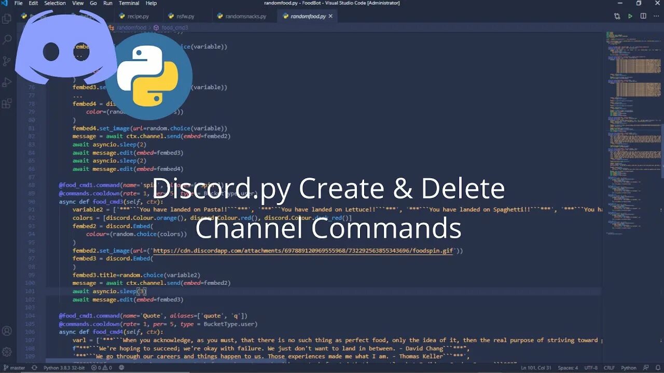Screen dimensions: 664x373
Task: Select Python language mode in status bar
Action: tap(629, 368)
